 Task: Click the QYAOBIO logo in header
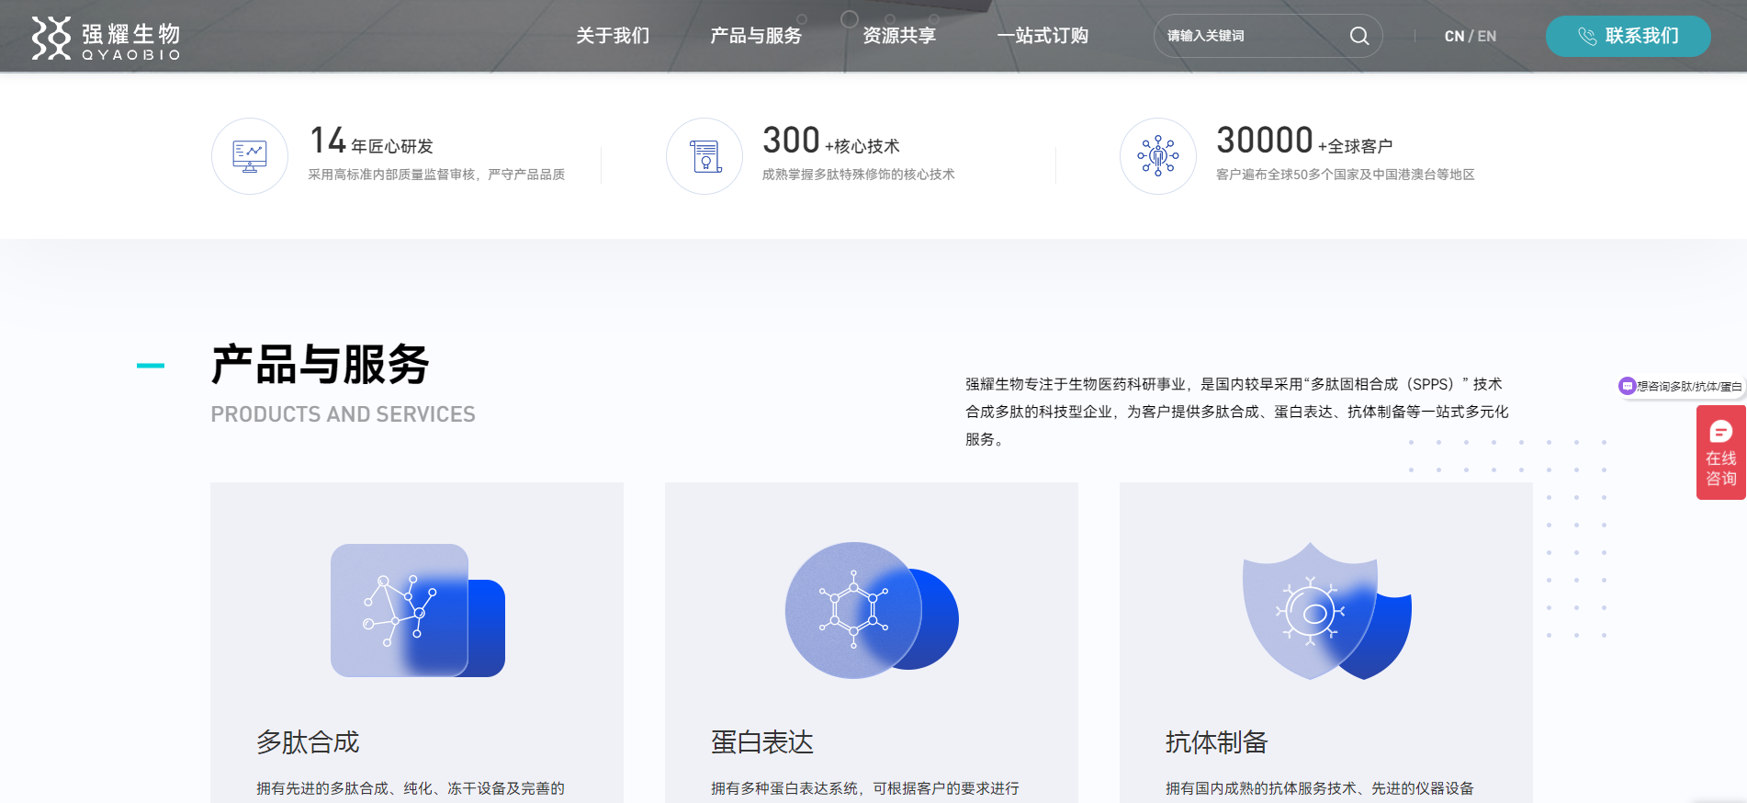[106, 38]
